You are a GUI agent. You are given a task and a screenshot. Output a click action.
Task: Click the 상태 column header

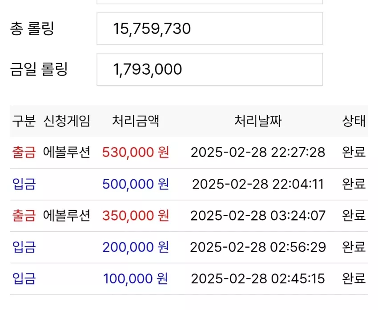point(354,121)
